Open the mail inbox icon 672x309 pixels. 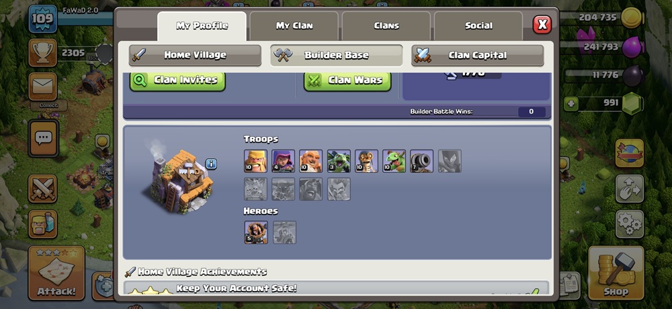[x=43, y=86]
